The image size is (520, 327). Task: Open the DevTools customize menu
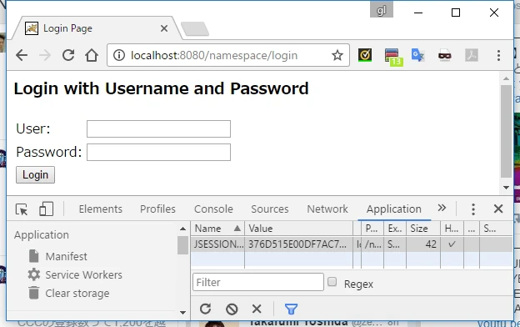[473, 209]
